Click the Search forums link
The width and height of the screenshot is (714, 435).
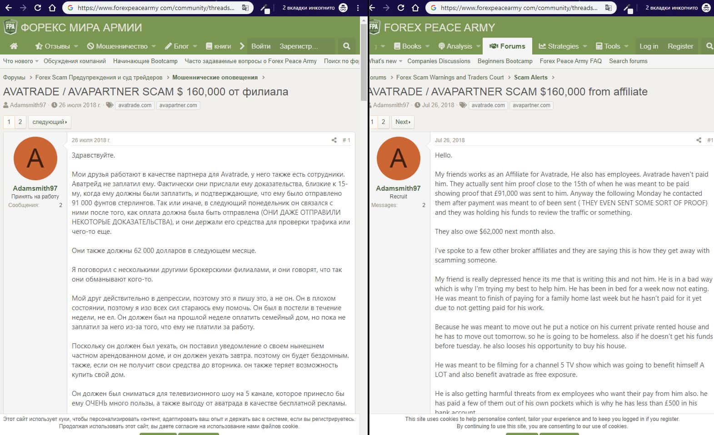[628, 61]
